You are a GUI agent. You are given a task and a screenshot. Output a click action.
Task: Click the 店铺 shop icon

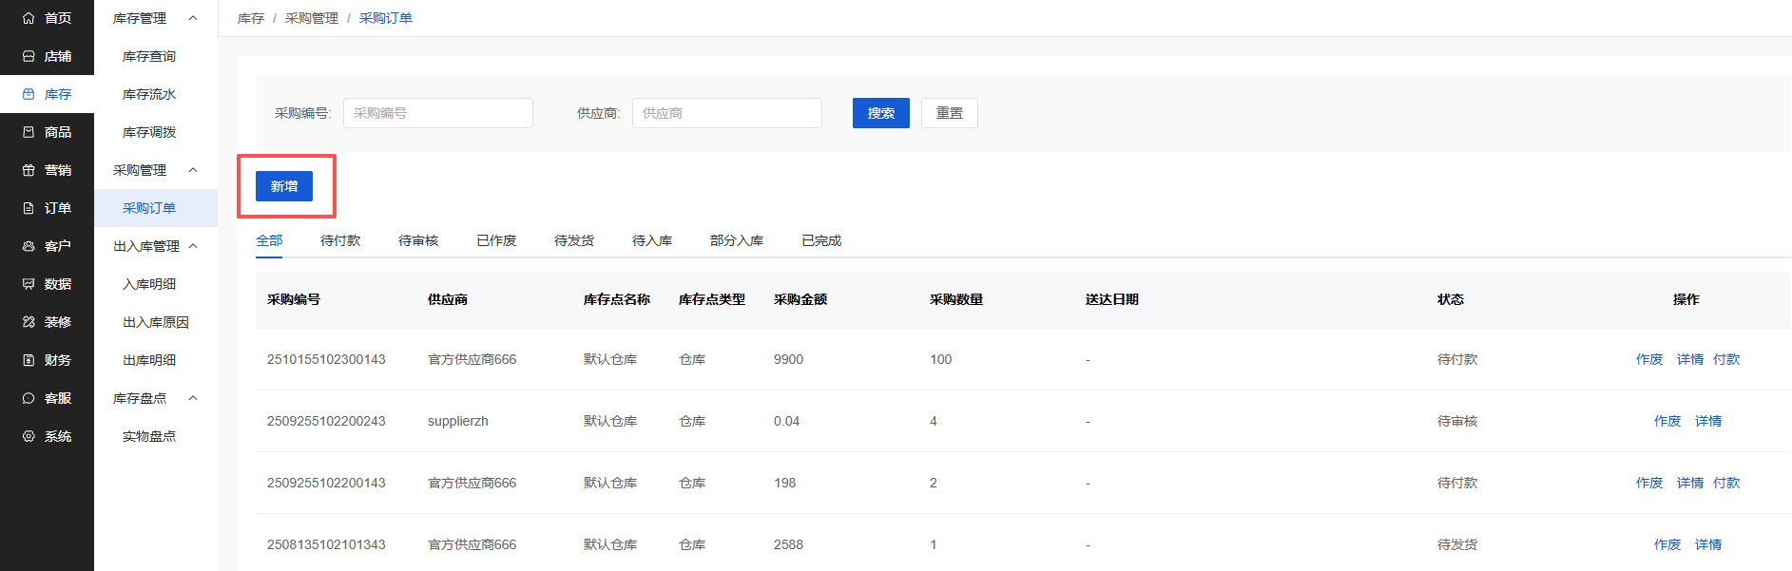tap(29, 56)
